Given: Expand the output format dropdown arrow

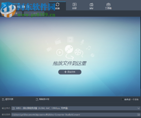Looking at the screenshot, I should (138, 108).
